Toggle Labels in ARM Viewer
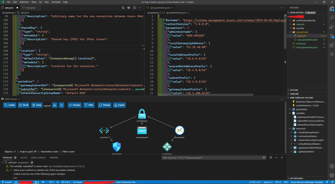The width and height of the screenshot is (335, 184). [10, 105]
